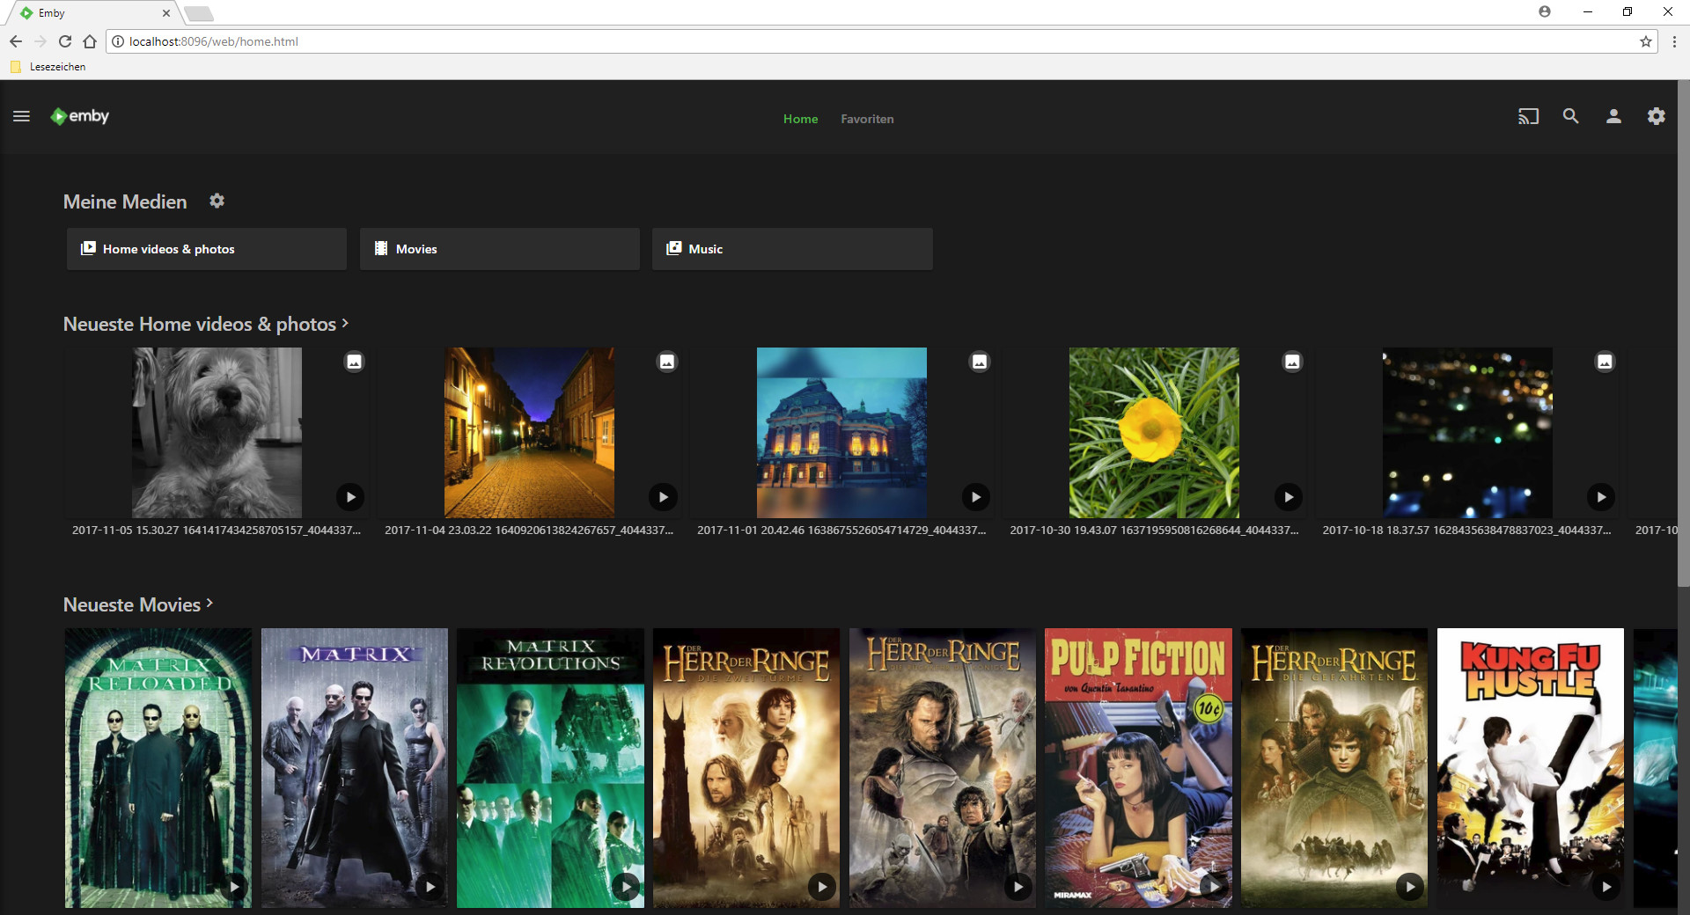Play the theater building photo from 2017-11-01
The width and height of the screenshot is (1690, 915).
pos(975,497)
